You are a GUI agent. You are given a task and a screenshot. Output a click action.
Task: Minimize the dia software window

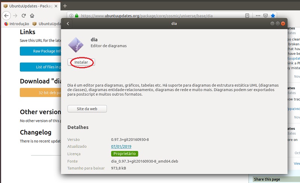(272, 24)
